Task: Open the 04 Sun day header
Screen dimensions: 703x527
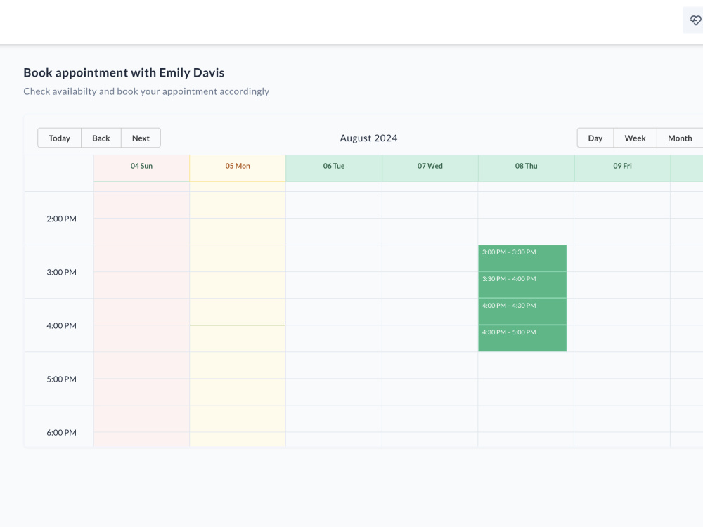Action: pyautogui.click(x=141, y=166)
